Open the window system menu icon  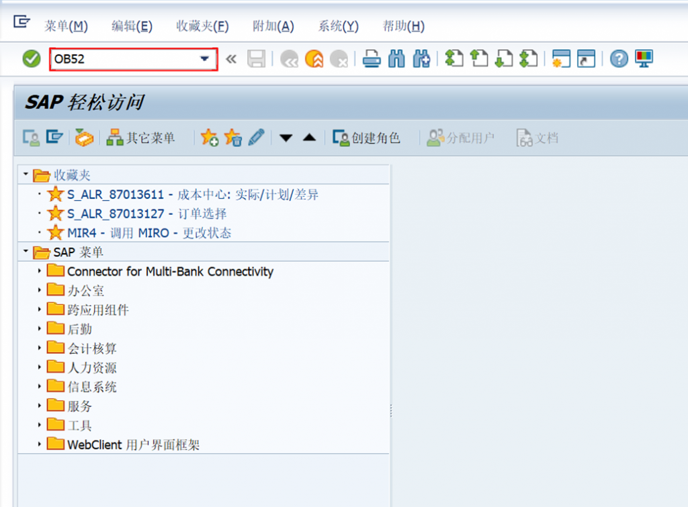click(x=21, y=21)
